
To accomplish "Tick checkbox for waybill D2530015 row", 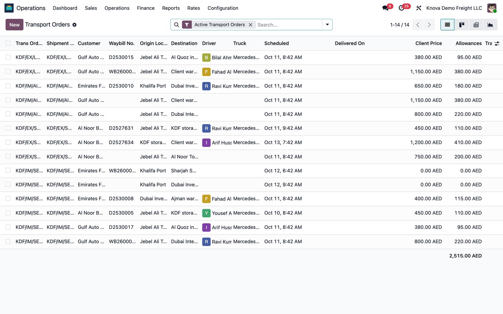I will 8,57.
